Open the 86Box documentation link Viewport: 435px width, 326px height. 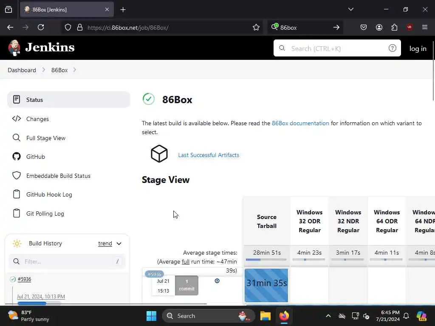pyautogui.click(x=300, y=123)
